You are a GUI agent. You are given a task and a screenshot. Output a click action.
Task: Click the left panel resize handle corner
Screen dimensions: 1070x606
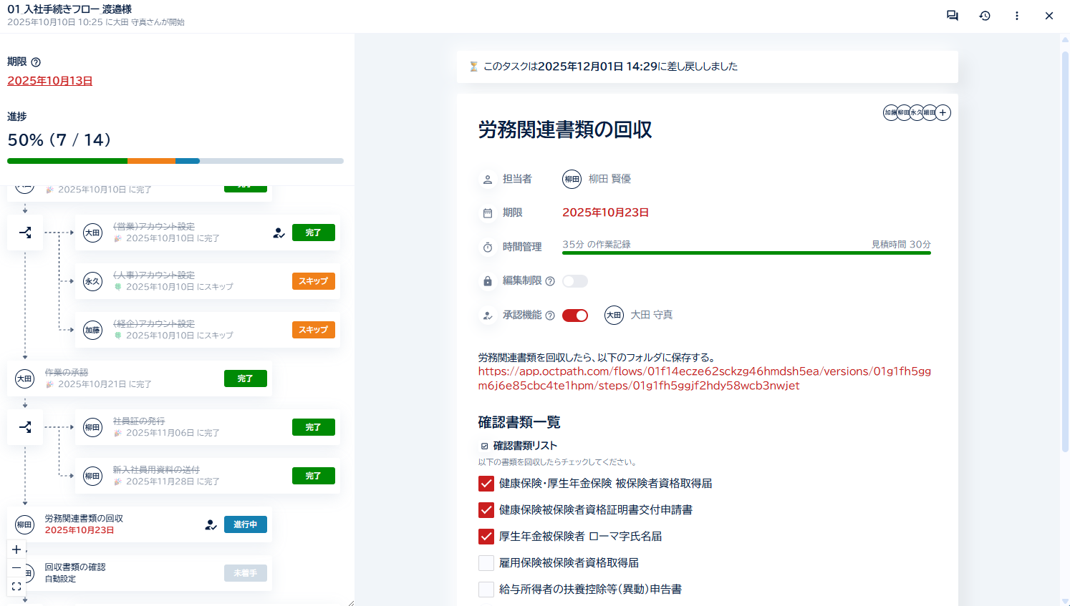coord(351,602)
